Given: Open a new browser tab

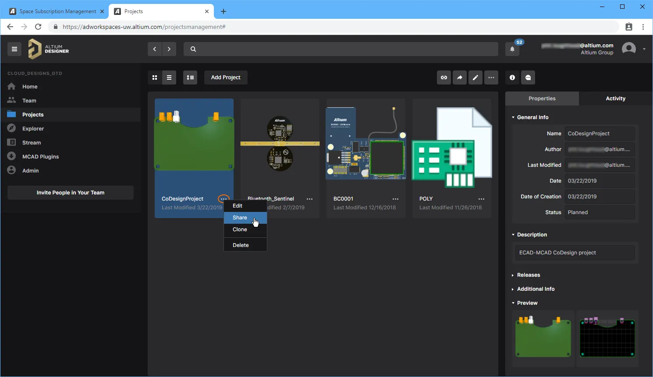Looking at the screenshot, I should (224, 11).
